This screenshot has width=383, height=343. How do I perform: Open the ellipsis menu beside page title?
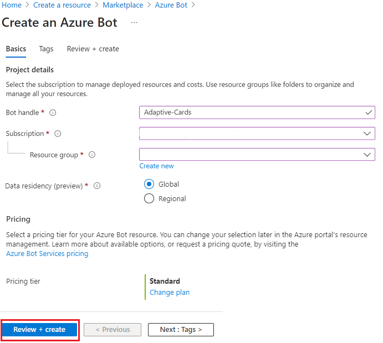[134, 23]
